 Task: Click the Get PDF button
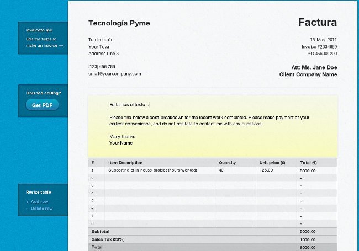tap(42, 105)
